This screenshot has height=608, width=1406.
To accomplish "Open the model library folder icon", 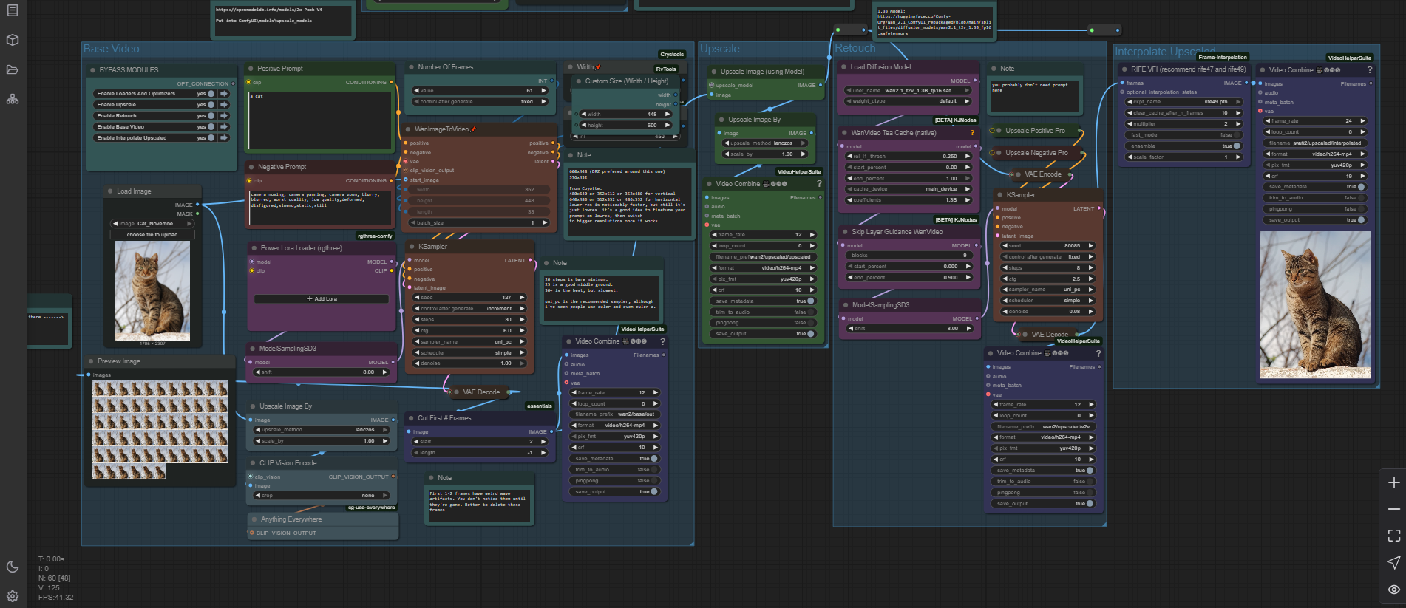I will (x=13, y=69).
